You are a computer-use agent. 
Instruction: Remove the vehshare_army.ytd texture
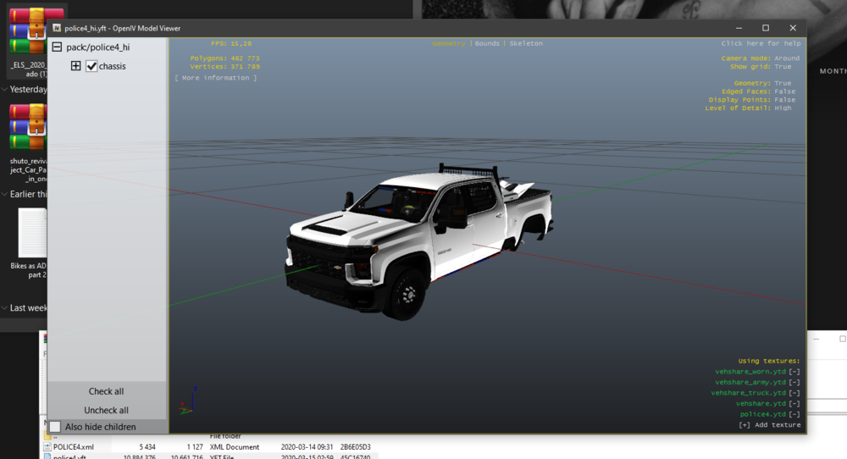coord(794,382)
